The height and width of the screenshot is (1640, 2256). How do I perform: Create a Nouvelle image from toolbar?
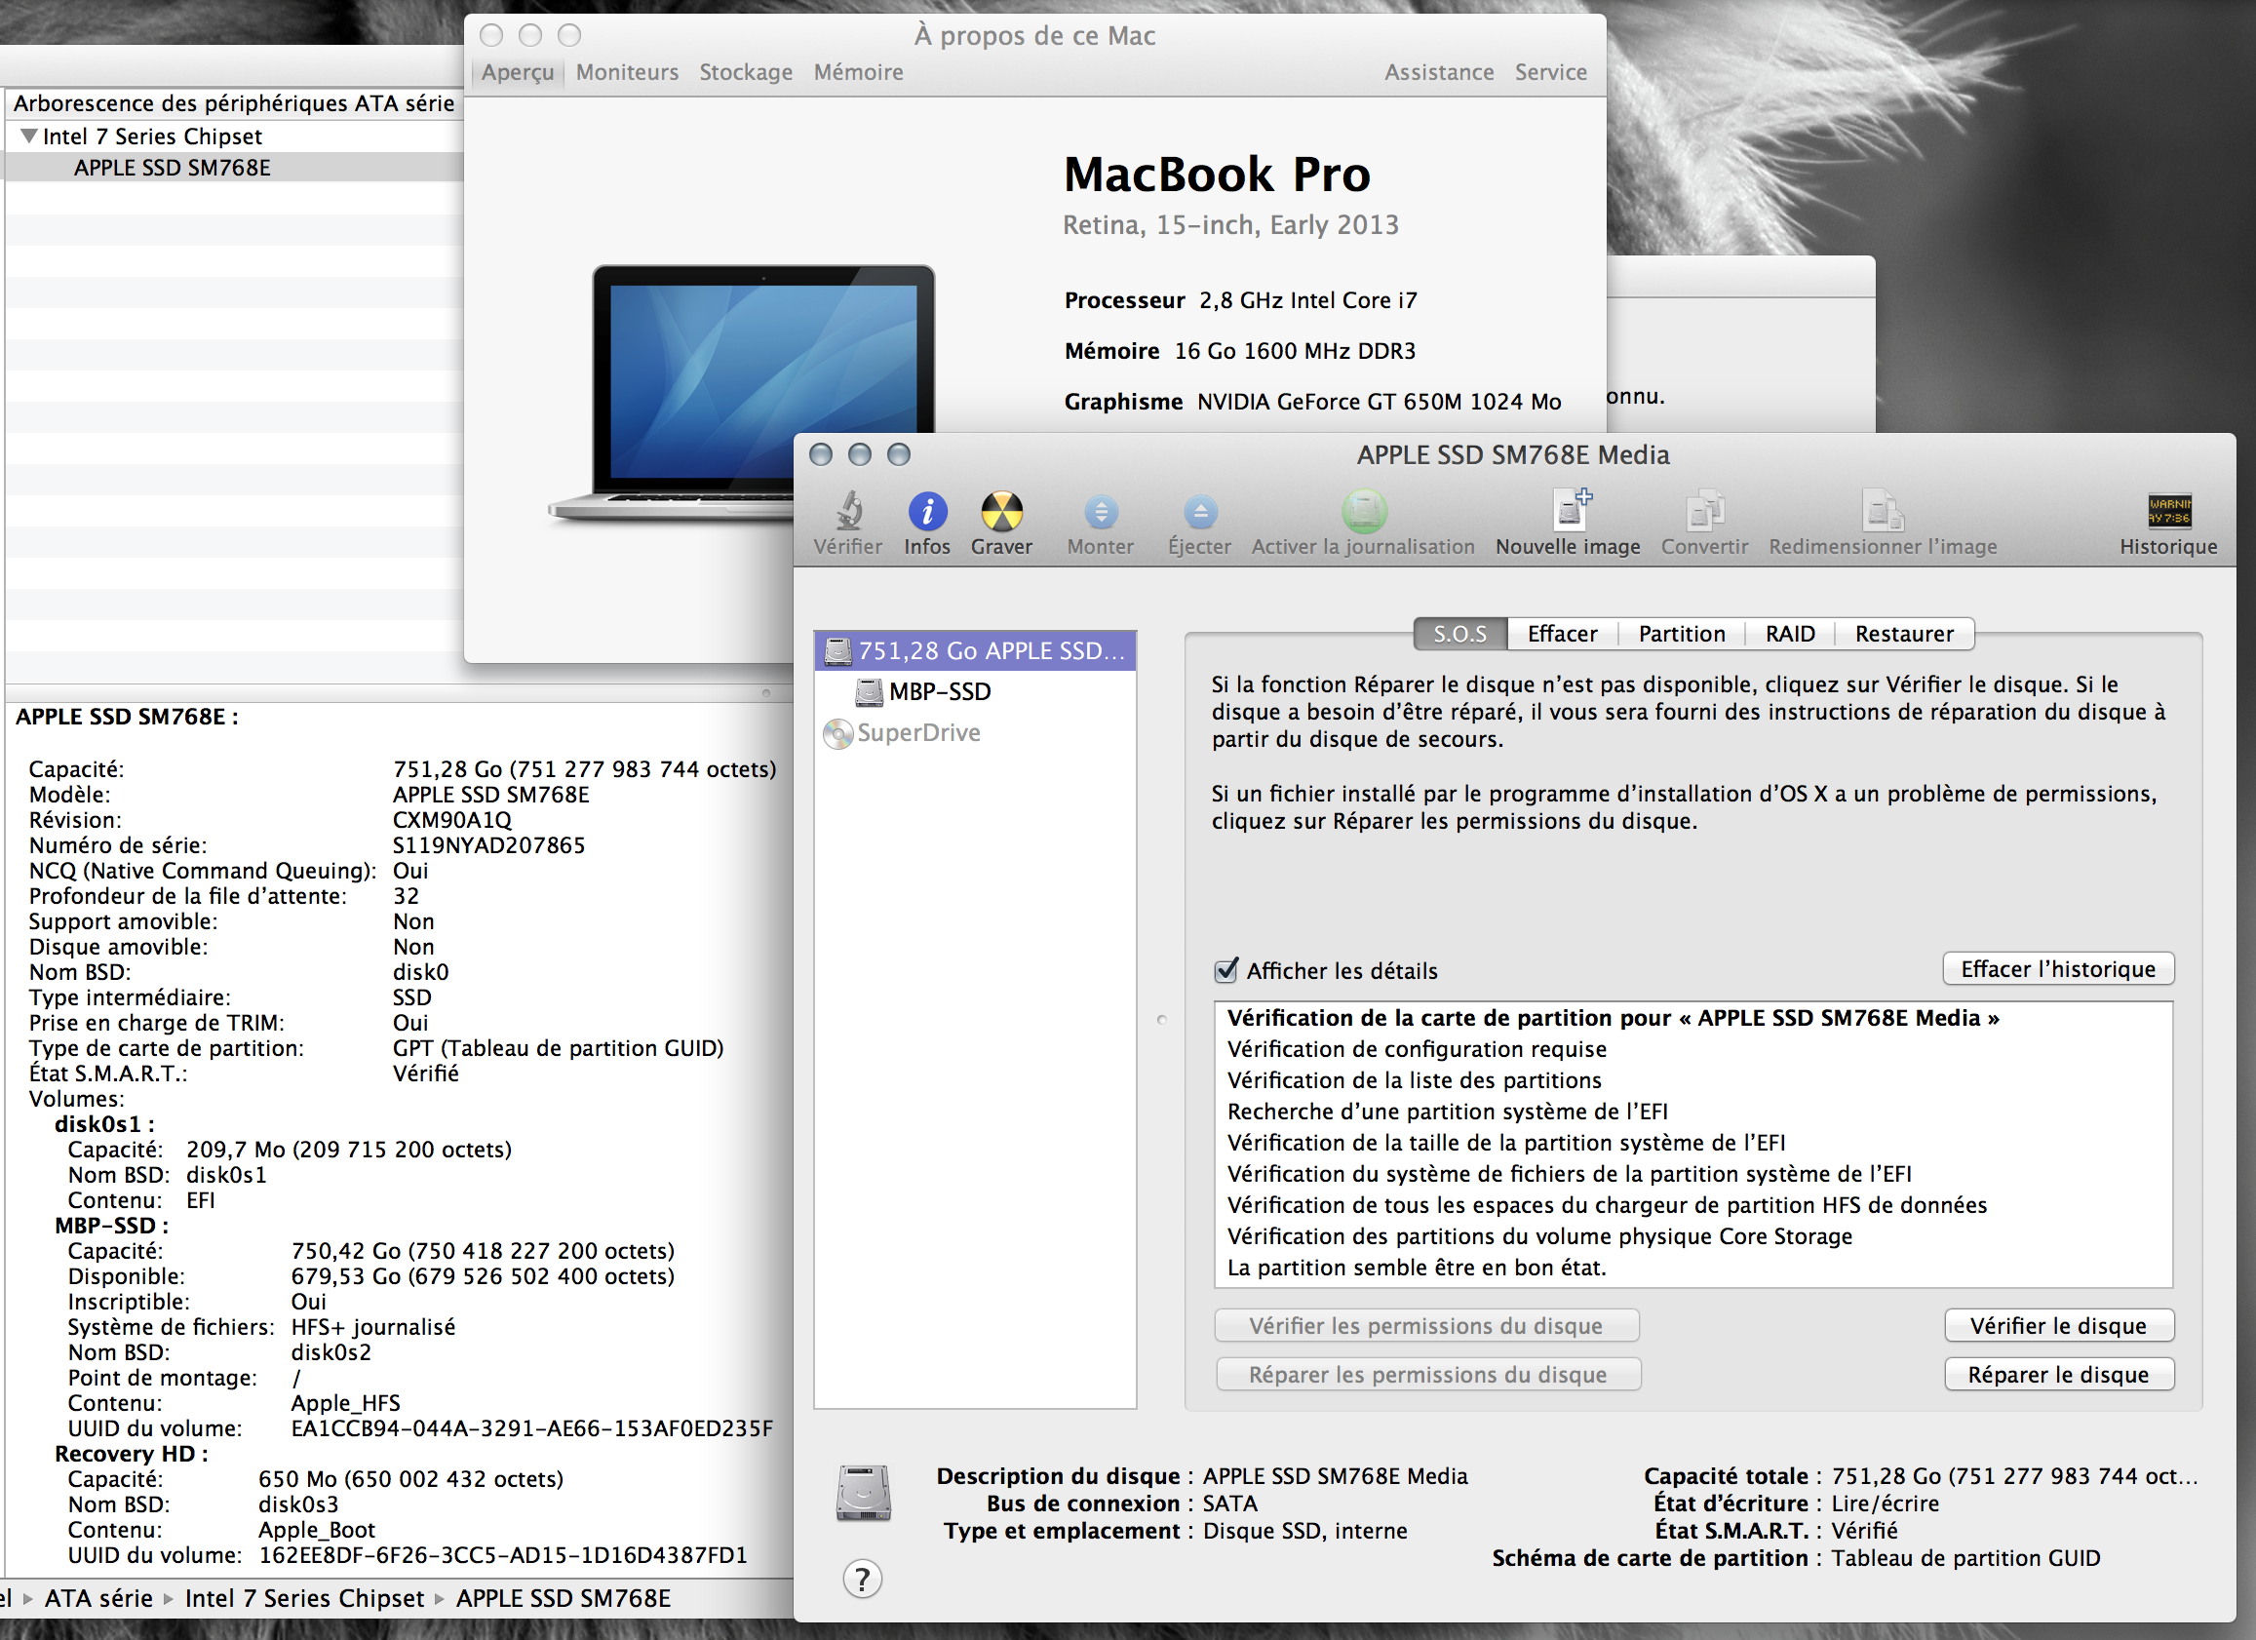(1569, 510)
